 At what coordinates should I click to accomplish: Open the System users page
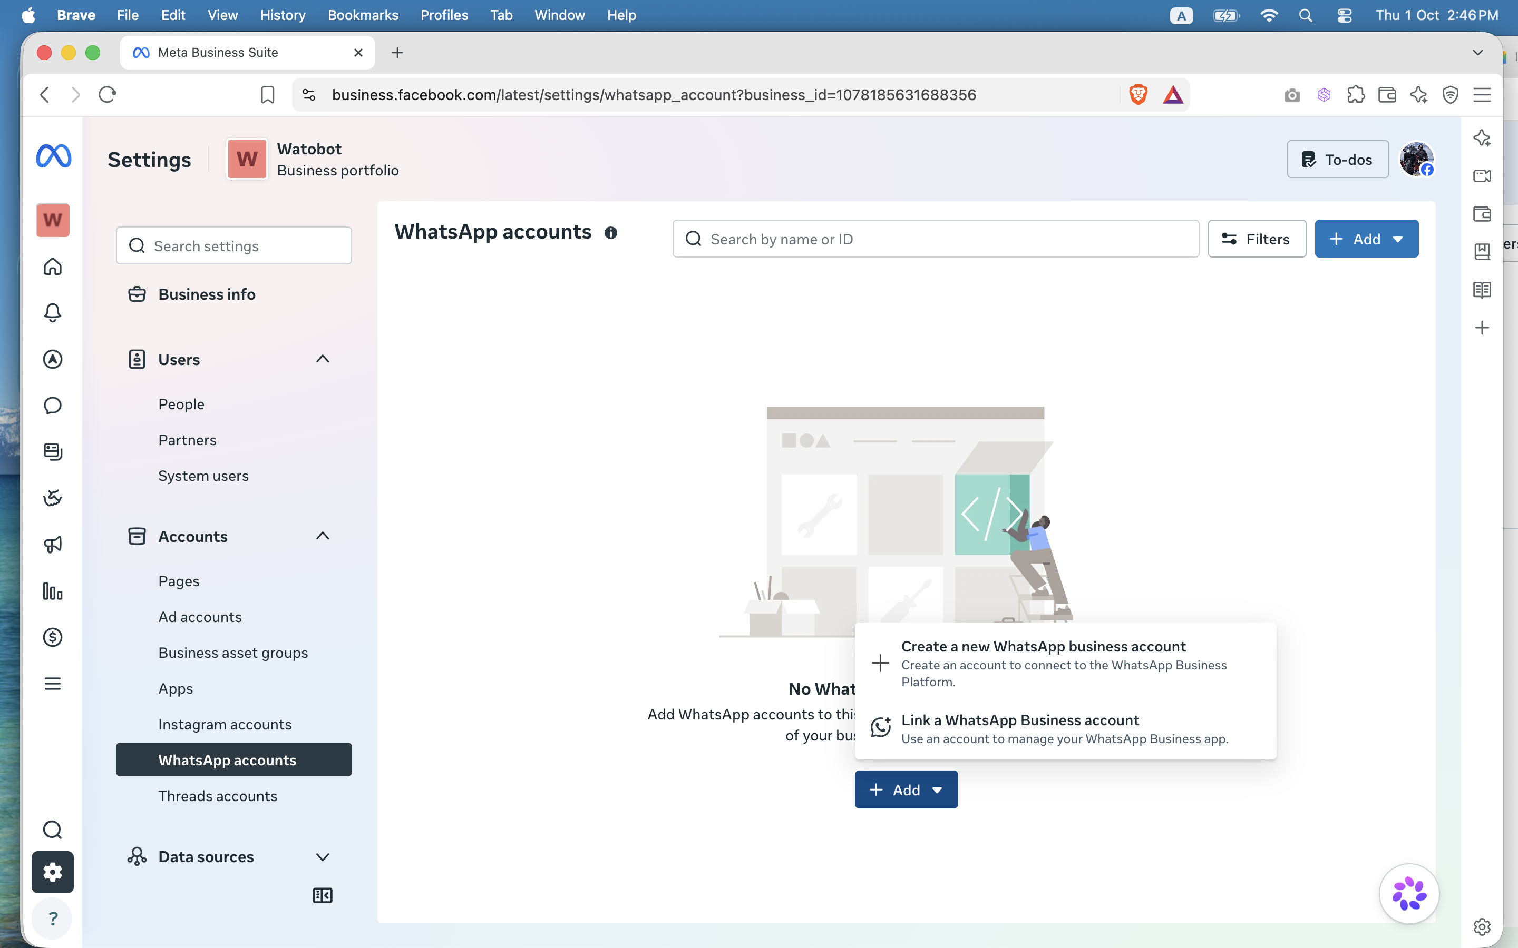(x=203, y=476)
